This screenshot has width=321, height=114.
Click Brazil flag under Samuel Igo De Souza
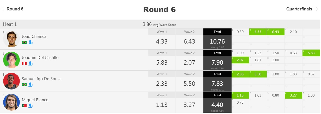click(24, 85)
